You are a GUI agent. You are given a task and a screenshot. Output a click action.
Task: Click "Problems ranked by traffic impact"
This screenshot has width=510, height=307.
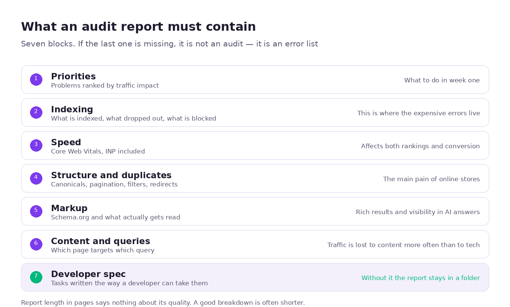pyautogui.click(x=105, y=86)
